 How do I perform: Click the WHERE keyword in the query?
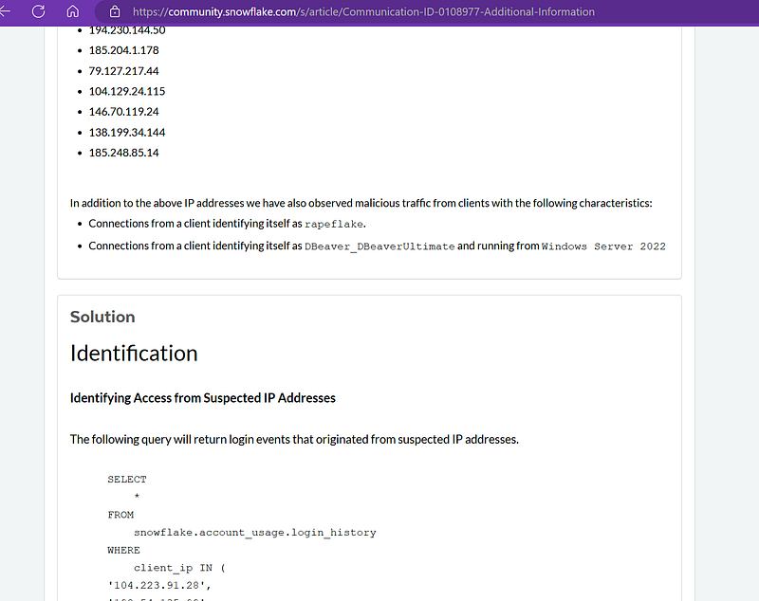(123, 550)
